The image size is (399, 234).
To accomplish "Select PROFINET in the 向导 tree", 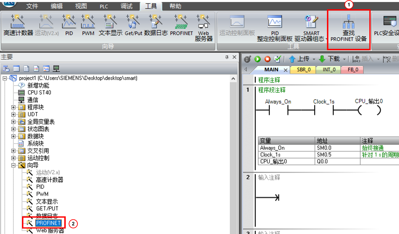I will click(x=48, y=223).
